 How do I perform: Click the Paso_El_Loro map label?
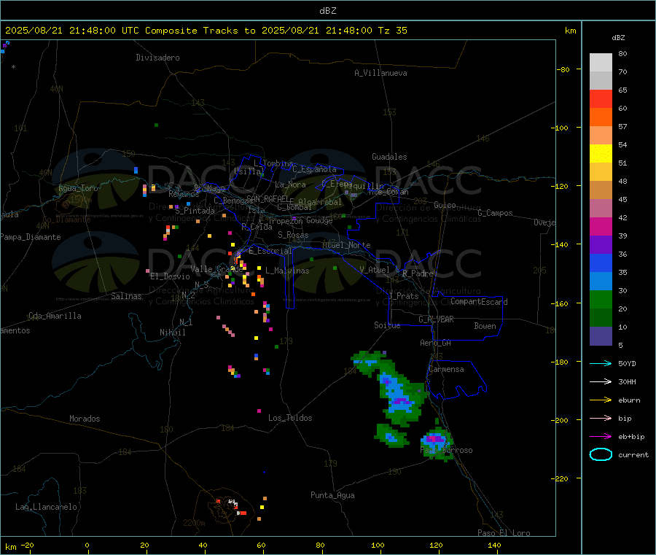pyautogui.click(x=504, y=533)
